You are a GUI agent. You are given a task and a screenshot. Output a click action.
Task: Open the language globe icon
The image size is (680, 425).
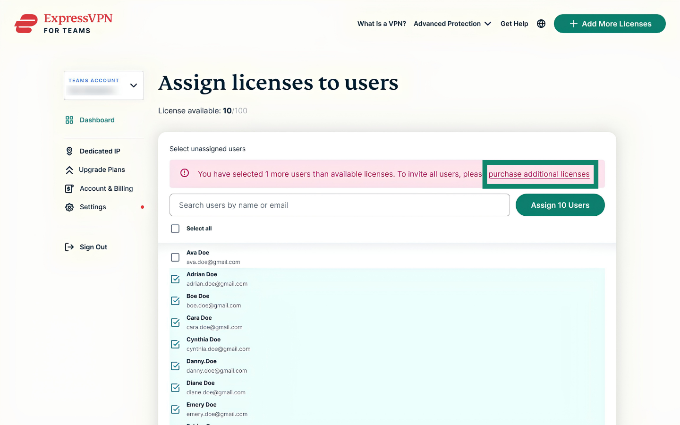click(x=541, y=24)
